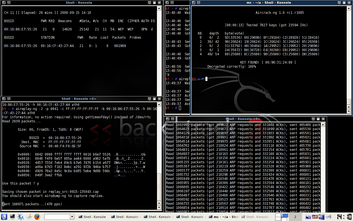Screen dimensions: 353x221
Task: Click top scroll-up arrow in Shell - Konsole <4>
Action: coord(159,104)
